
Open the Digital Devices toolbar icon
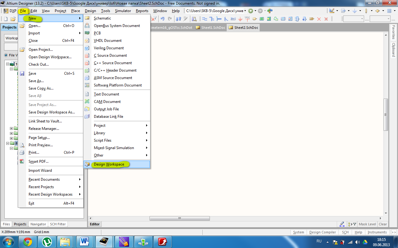[366, 11]
